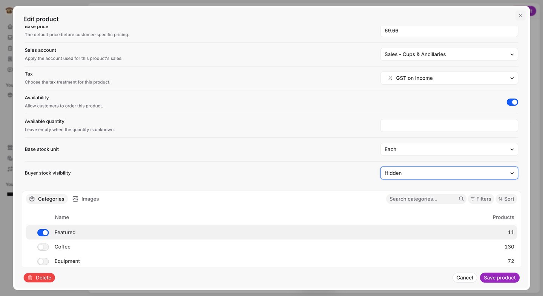
Task: Click the Filters lines icon
Action: pyautogui.click(x=472, y=199)
